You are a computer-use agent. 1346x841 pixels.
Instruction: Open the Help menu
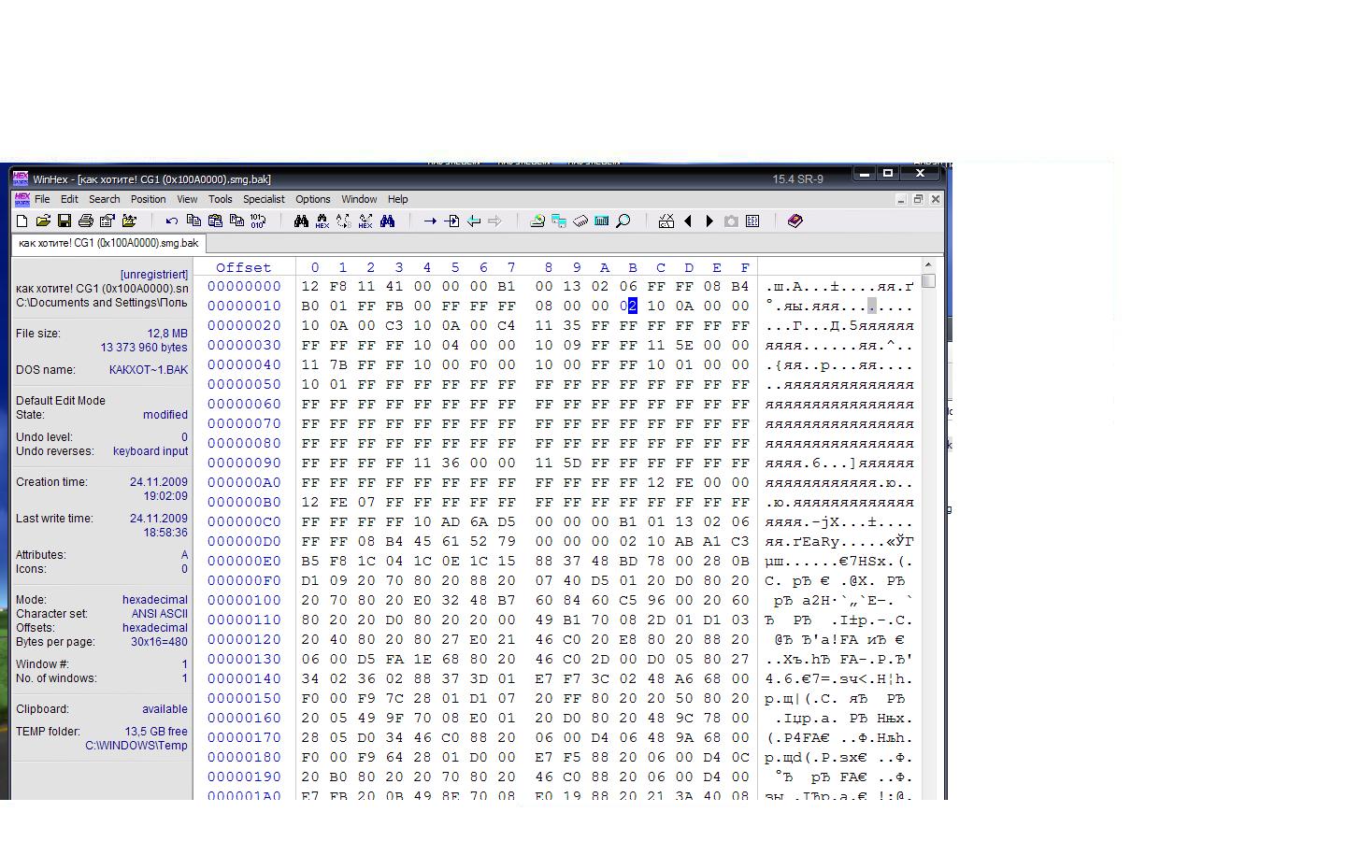[397, 199]
